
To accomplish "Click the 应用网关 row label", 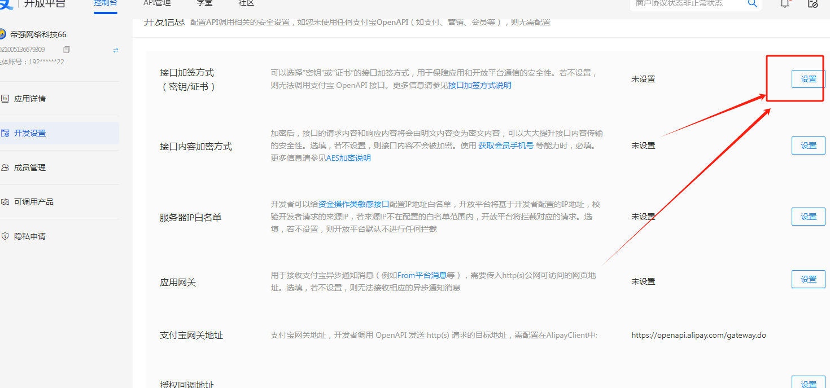I will pyautogui.click(x=178, y=282).
